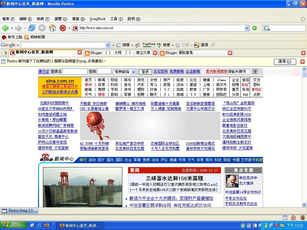Click the Google toolbar 搜尋 button
This screenshot has width=307, height=230.
click(123, 45)
